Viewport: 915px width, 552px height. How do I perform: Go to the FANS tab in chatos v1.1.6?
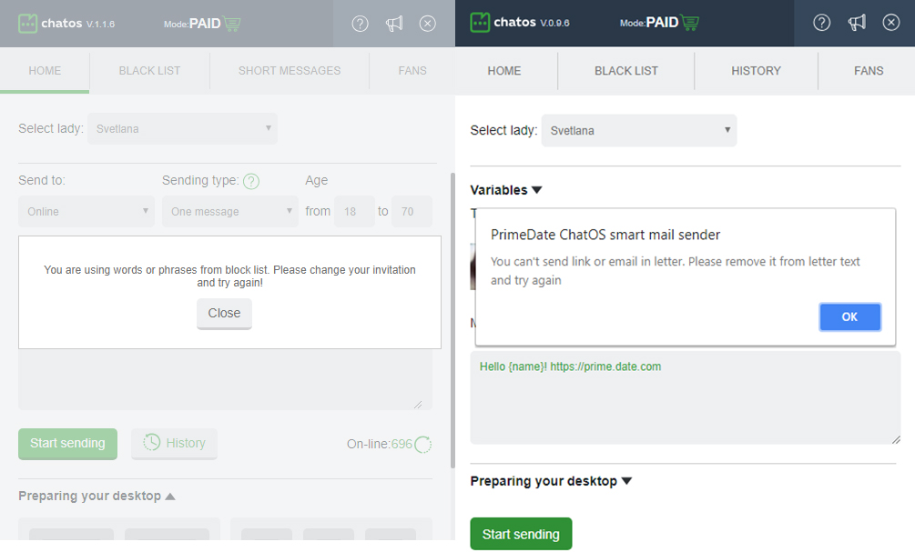(412, 71)
